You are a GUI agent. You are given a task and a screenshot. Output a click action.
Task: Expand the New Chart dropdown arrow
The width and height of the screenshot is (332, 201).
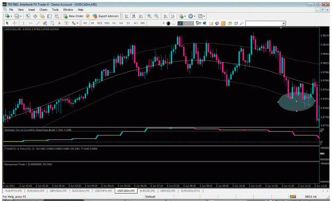(11, 16)
